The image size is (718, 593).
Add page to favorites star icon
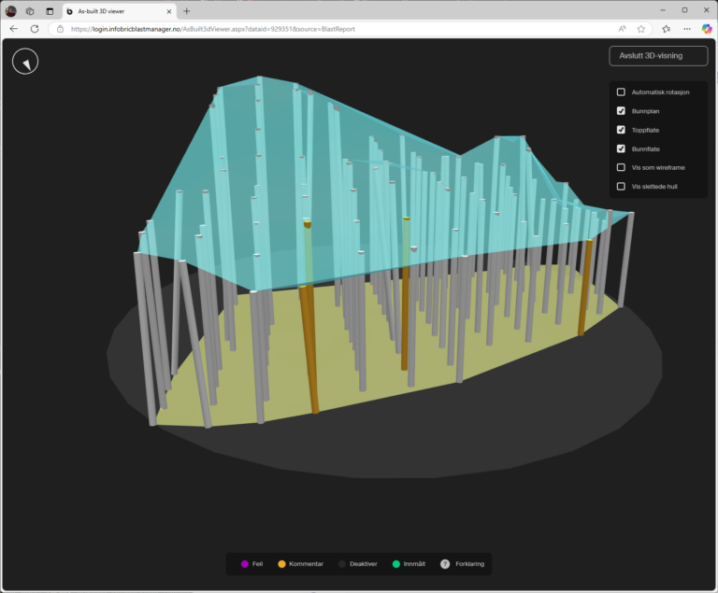coord(640,29)
